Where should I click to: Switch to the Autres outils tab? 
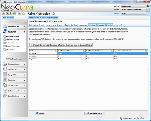pos(118,25)
